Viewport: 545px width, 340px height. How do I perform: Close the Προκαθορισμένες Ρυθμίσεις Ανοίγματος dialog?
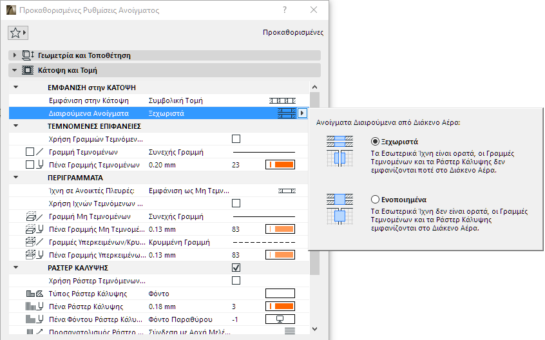(x=314, y=10)
